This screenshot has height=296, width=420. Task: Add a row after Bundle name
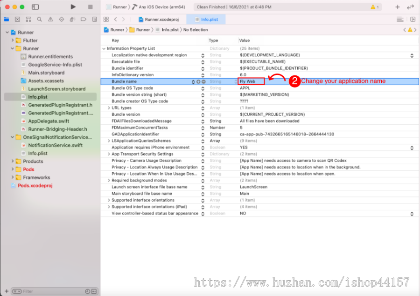tap(198, 81)
